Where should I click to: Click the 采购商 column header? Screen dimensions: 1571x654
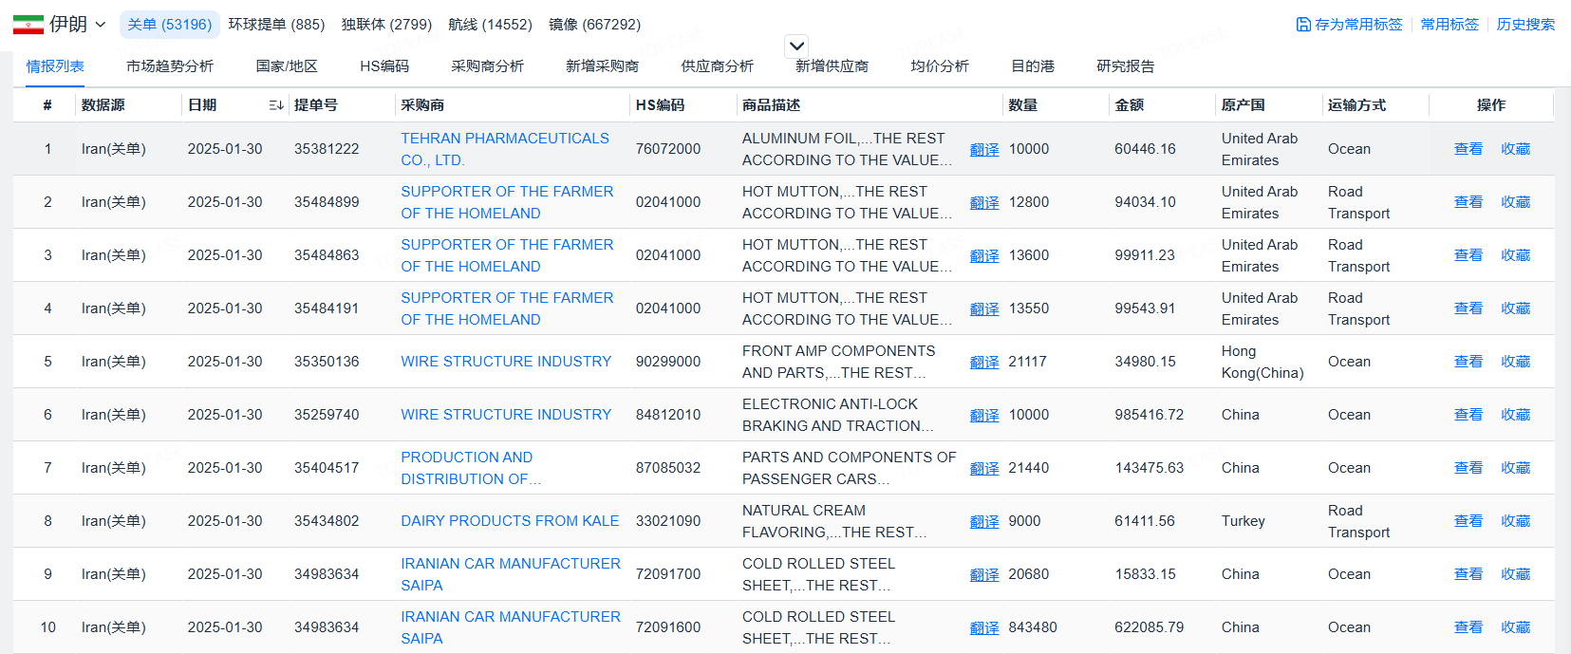click(x=422, y=105)
